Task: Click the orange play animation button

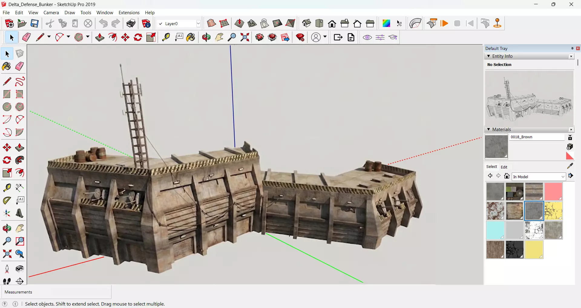Action: point(445,23)
